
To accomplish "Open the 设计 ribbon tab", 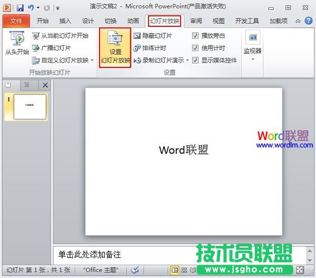I will [x=88, y=21].
